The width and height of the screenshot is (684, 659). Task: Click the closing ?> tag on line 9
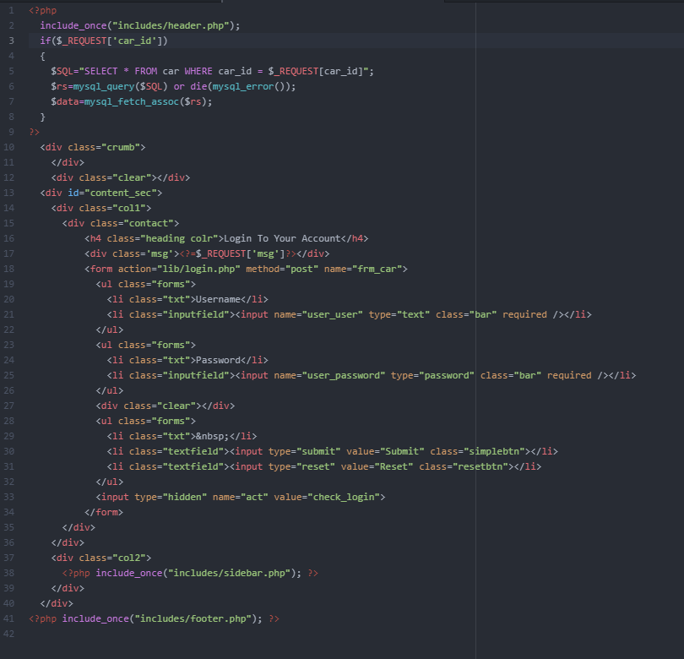[34, 132]
